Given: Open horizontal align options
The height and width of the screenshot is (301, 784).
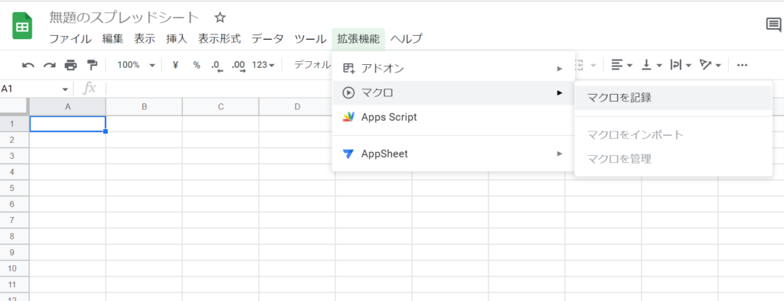Looking at the screenshot, I should coord(622,65).
